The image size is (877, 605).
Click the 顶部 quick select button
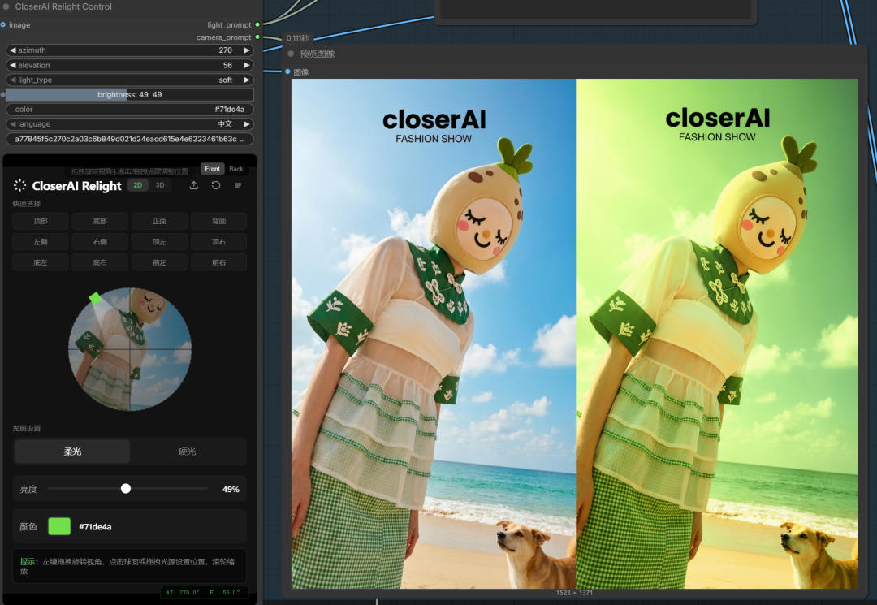(41, 222)
